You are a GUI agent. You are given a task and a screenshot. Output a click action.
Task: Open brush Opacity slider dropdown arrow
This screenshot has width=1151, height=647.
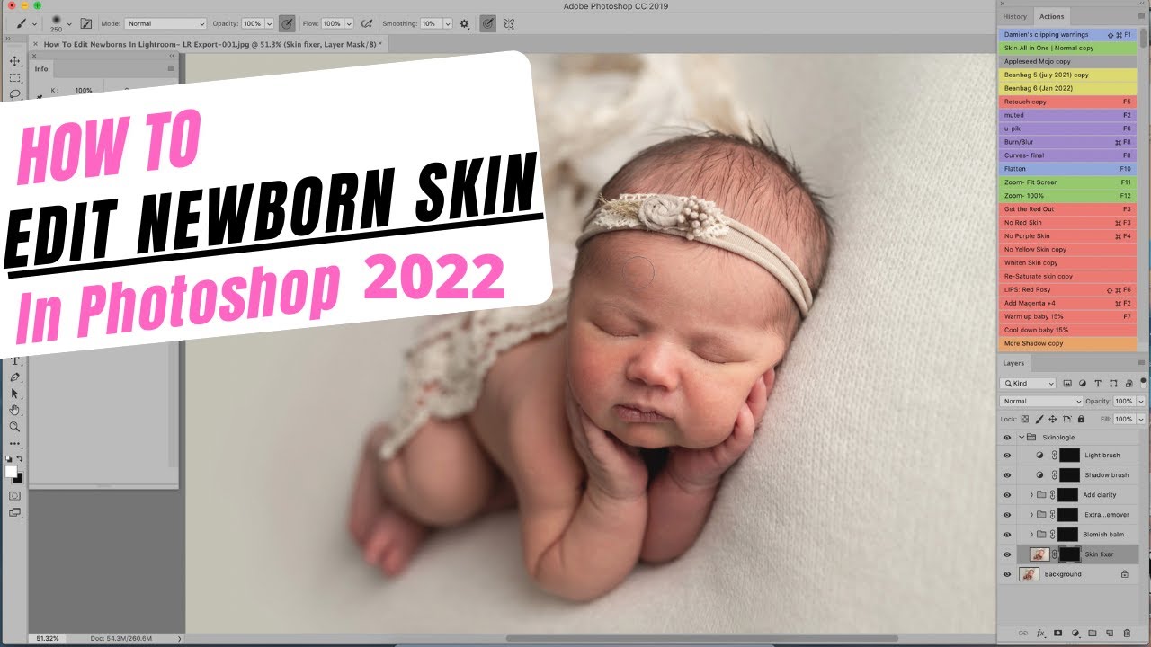[x=269, y=23]
